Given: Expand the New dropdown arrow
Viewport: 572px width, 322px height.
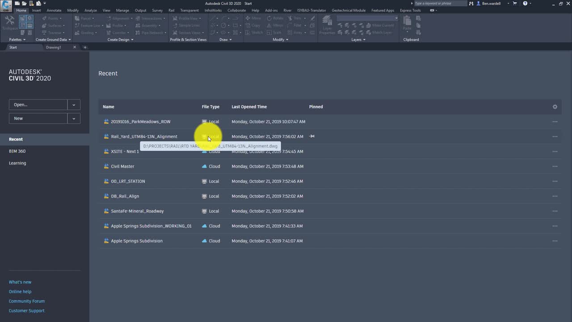Looking at the screenshot, I should (74, 119).
